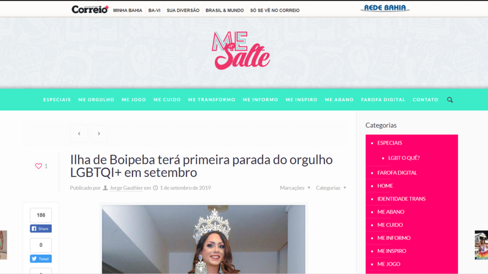488x274 pixels.
Task: Go to next post arrow
Action: coord(99,134)
